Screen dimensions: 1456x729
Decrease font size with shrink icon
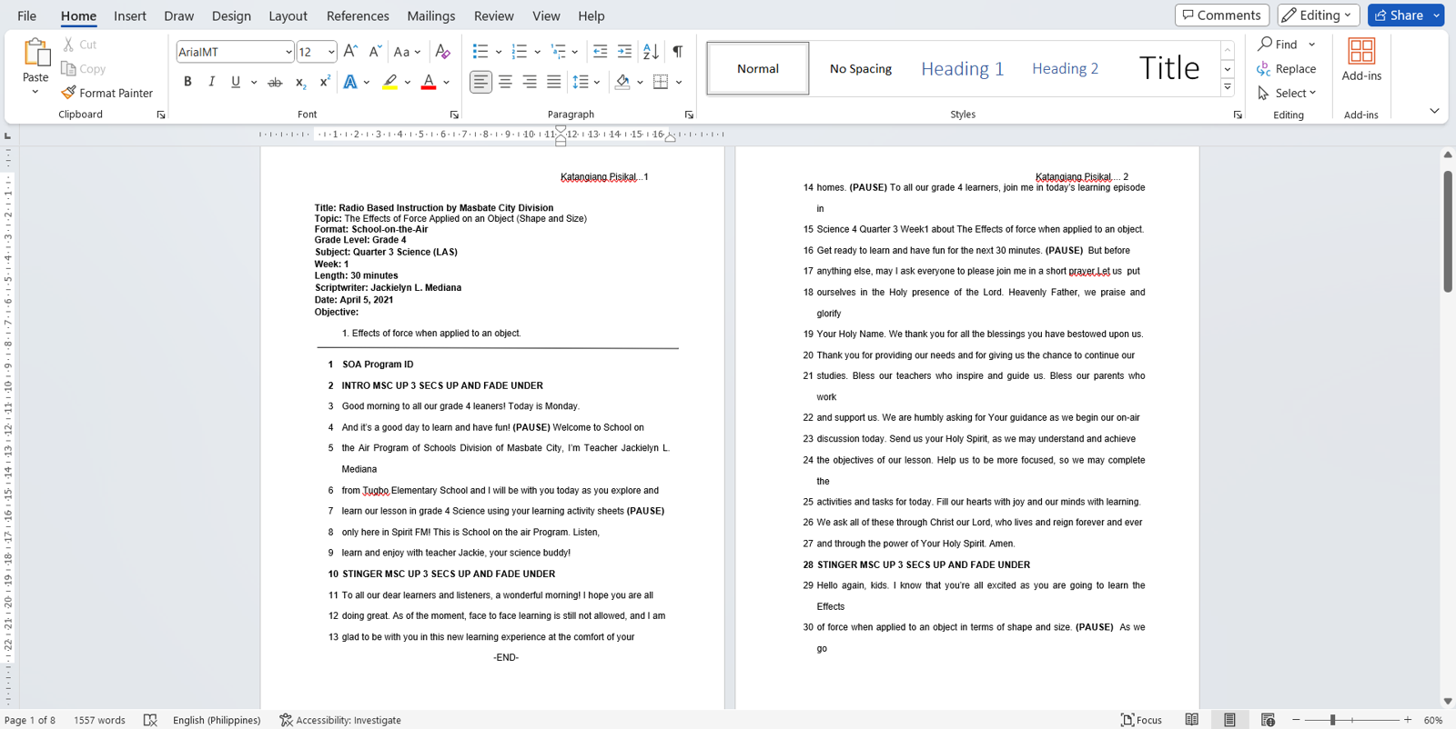click(x=374, y=52)
